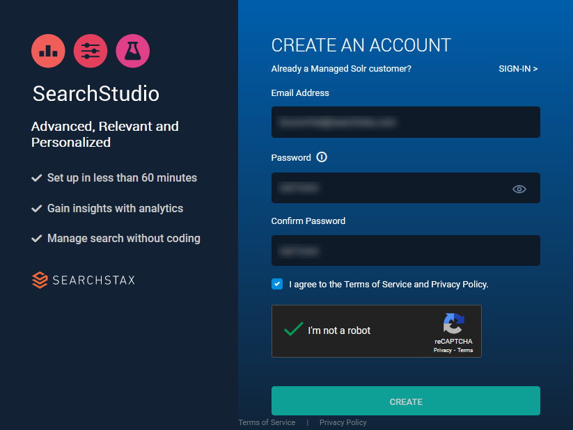Click the SearchStudio heading text
The height and width of the screenshot is (430, 573).
click(96, 93)
